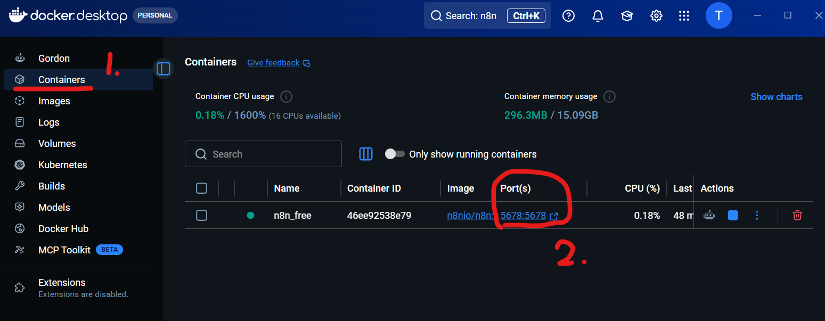Sort by the Container ID column header
The width and height of the screenshot is (825, 321).
(x=374, y=188)
